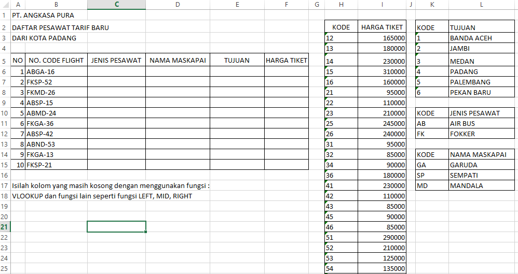Click SEMPATI airline cell
The width and height of the screenshot is (518, 274).
(481, 175)
